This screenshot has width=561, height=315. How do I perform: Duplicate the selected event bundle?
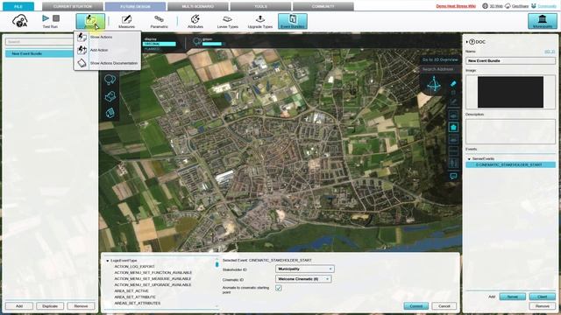coord(50,306)
